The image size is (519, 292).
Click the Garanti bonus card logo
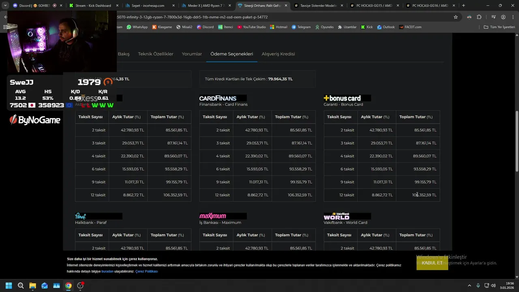click(347, 98)
